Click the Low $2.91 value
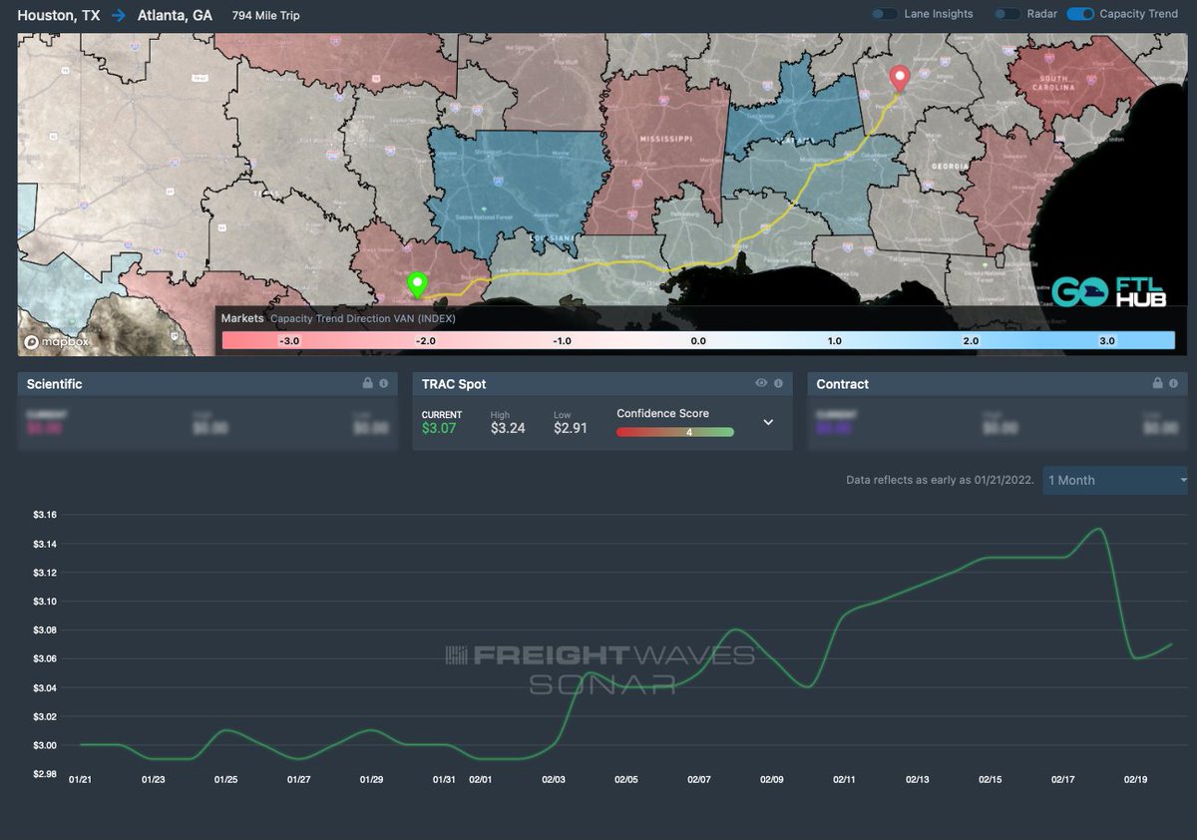Viewport: 1197px width, 840px height. (572, 428)
